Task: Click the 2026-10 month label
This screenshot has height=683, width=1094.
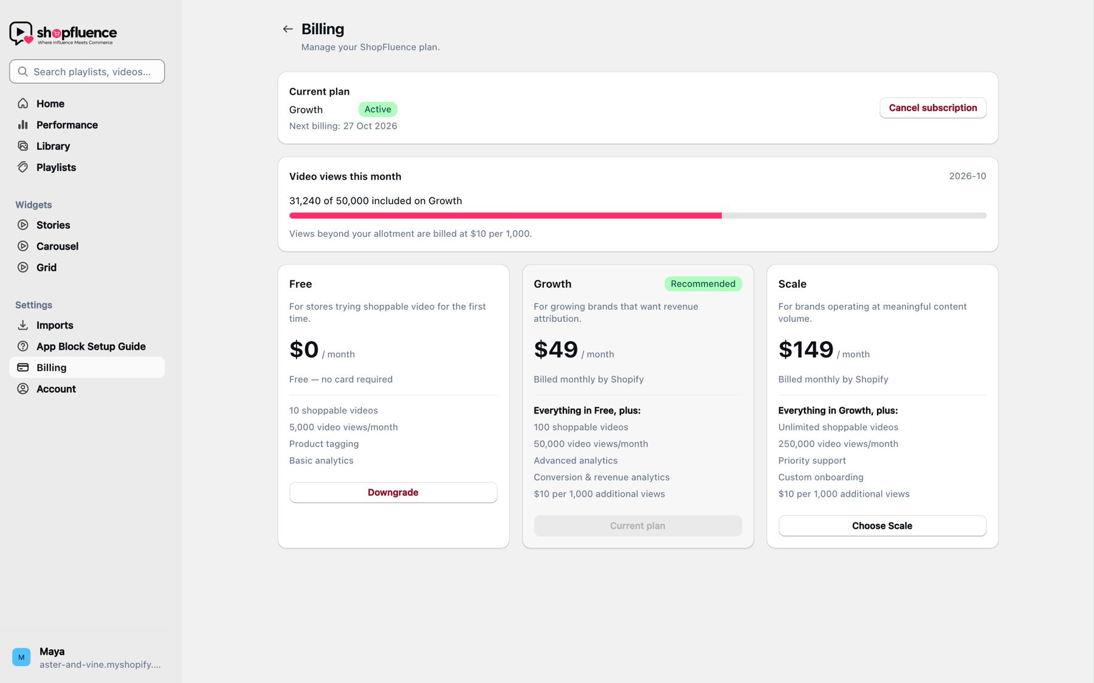Action: (x=968, y=176)
